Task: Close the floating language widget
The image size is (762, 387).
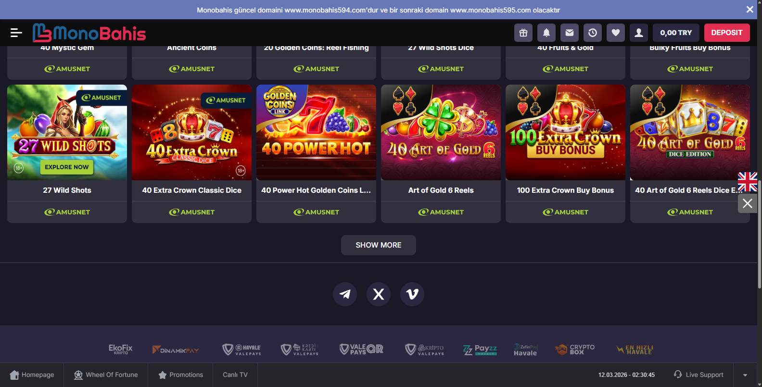Action: [x=748, y=203]
